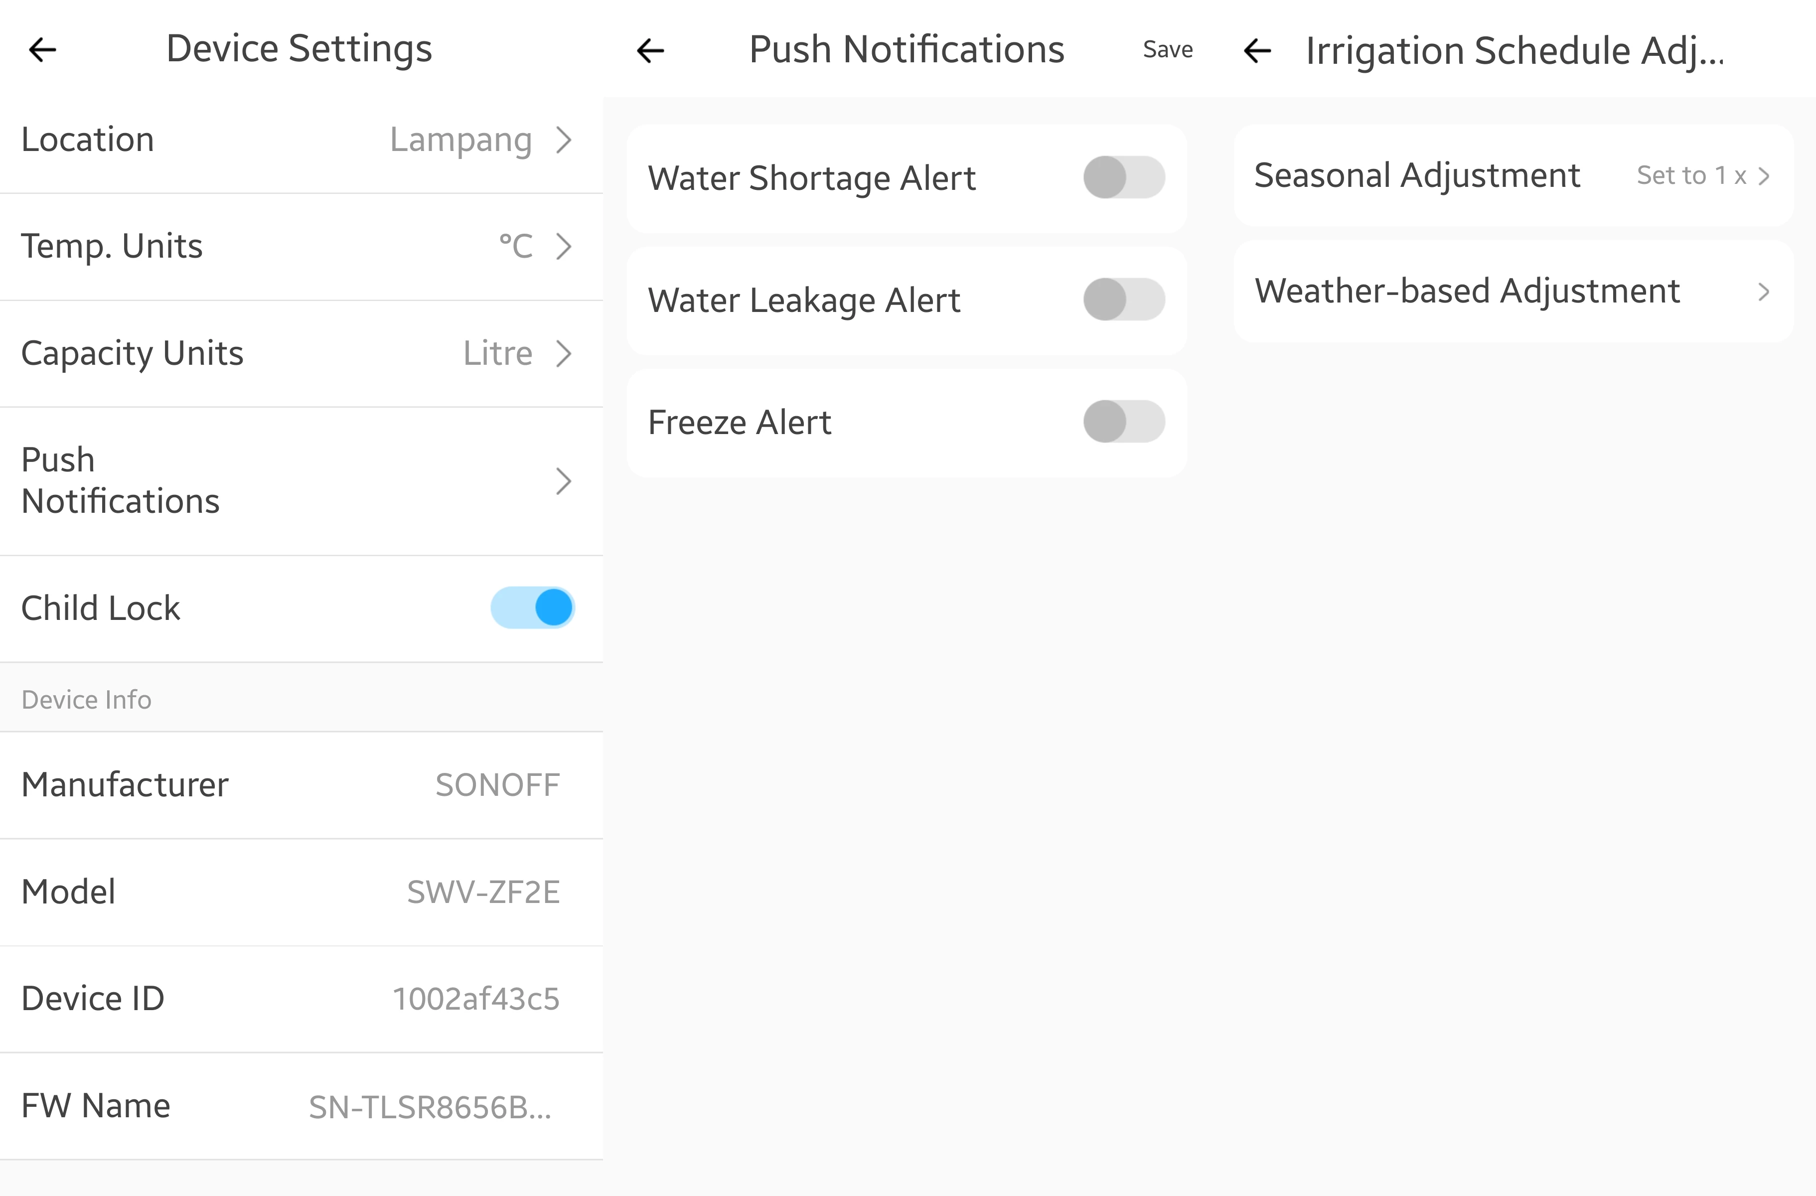This screenshot has height=1196, width=1816.
Task: Tap the chevron beside Temp. Units °C
Action: tap(564, 246)
